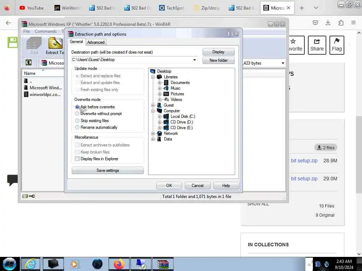The image size is (362, 271).
Task: Switch to the General tab
Action: pos(76,42)
